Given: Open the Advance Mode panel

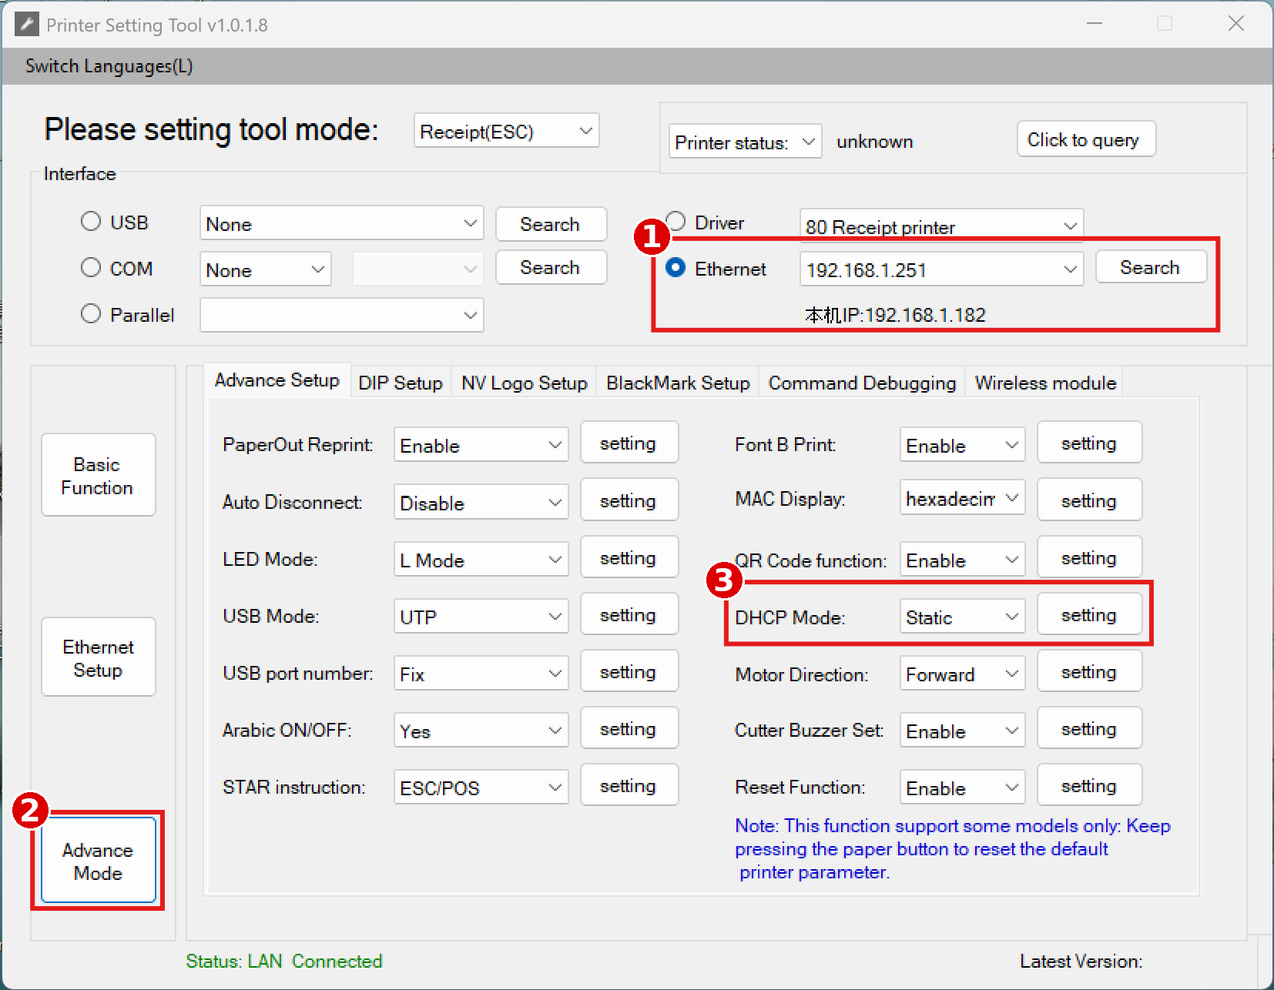Looking at the screenshot, I should (99, 861).
